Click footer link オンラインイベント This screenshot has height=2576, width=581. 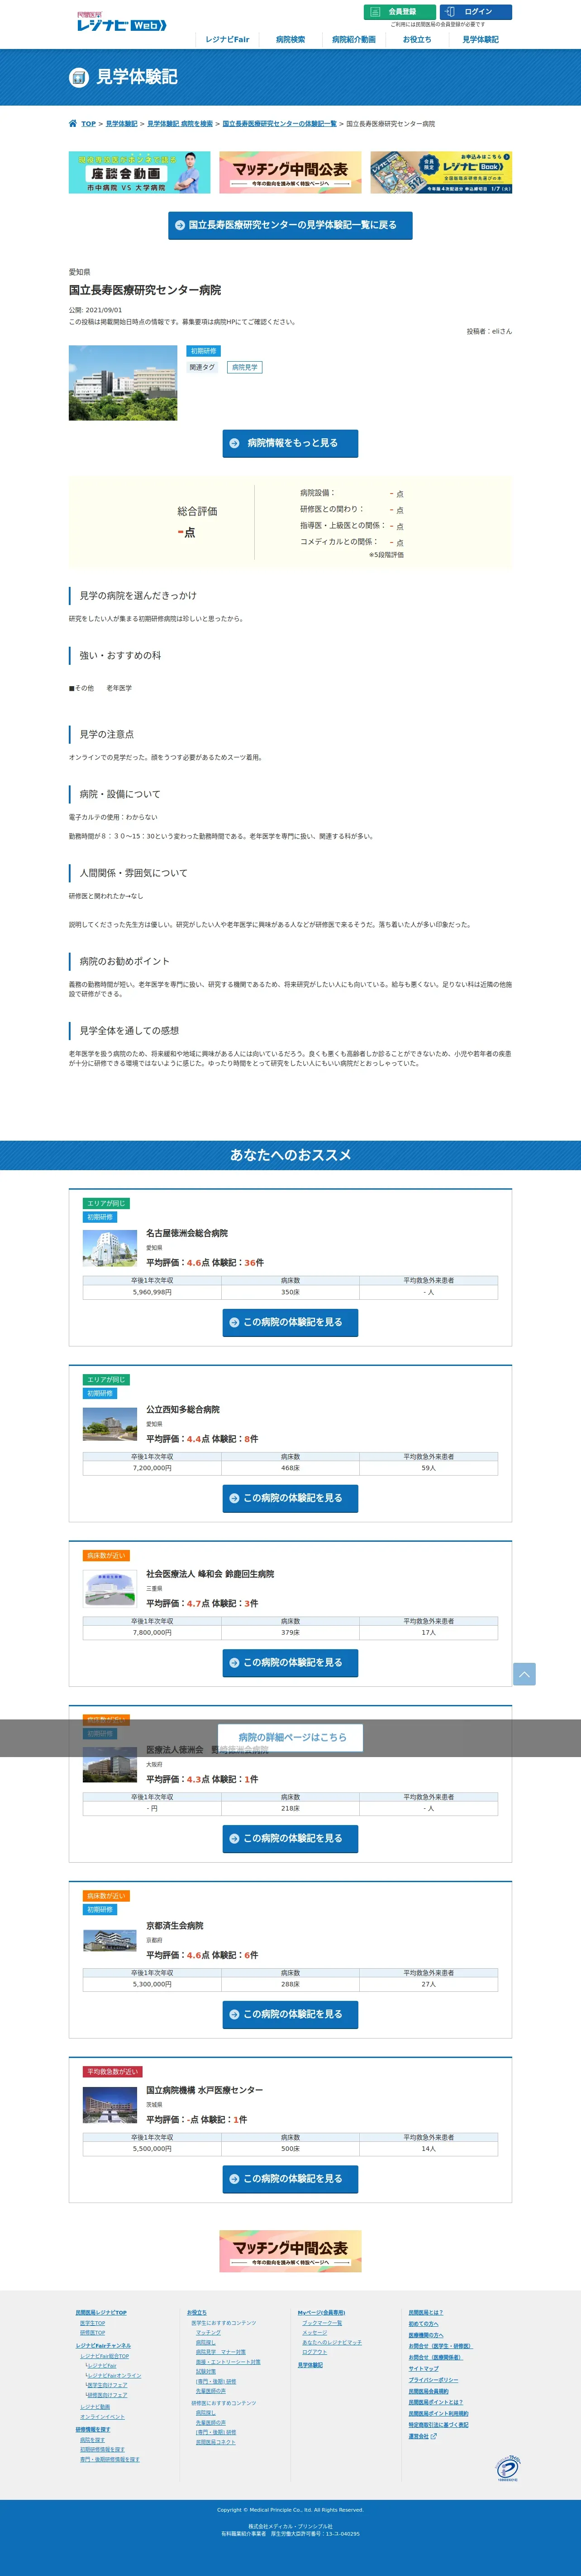(x=102, y=2417)
